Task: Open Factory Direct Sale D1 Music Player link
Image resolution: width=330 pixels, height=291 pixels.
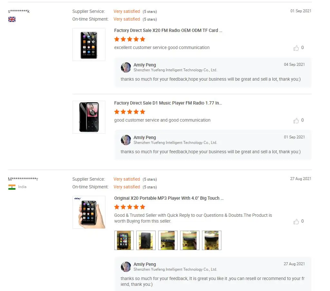Action: pyautogui.click(x=168, y=103)
